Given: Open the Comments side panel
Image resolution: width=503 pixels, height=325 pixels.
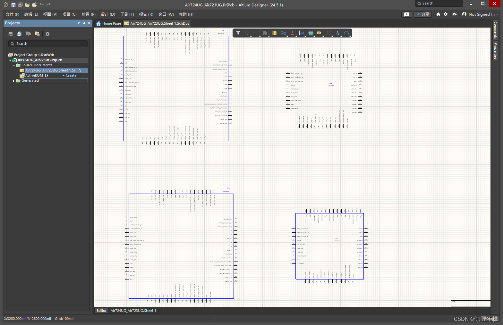Looking at the screenshot, I should (x=495, y=30).
